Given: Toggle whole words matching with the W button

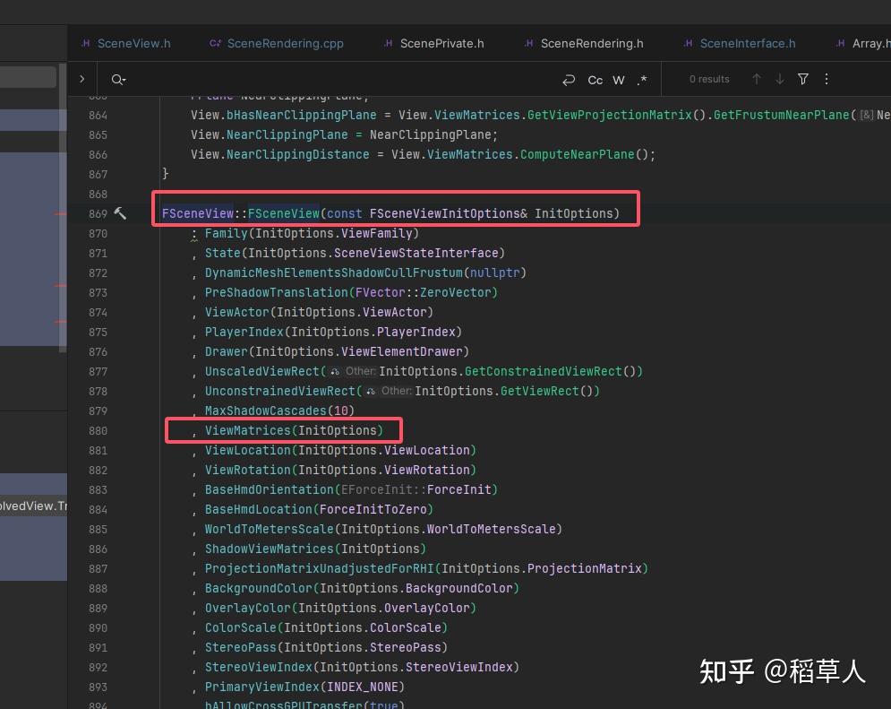Looking at the screenshot, I should 618,79.
